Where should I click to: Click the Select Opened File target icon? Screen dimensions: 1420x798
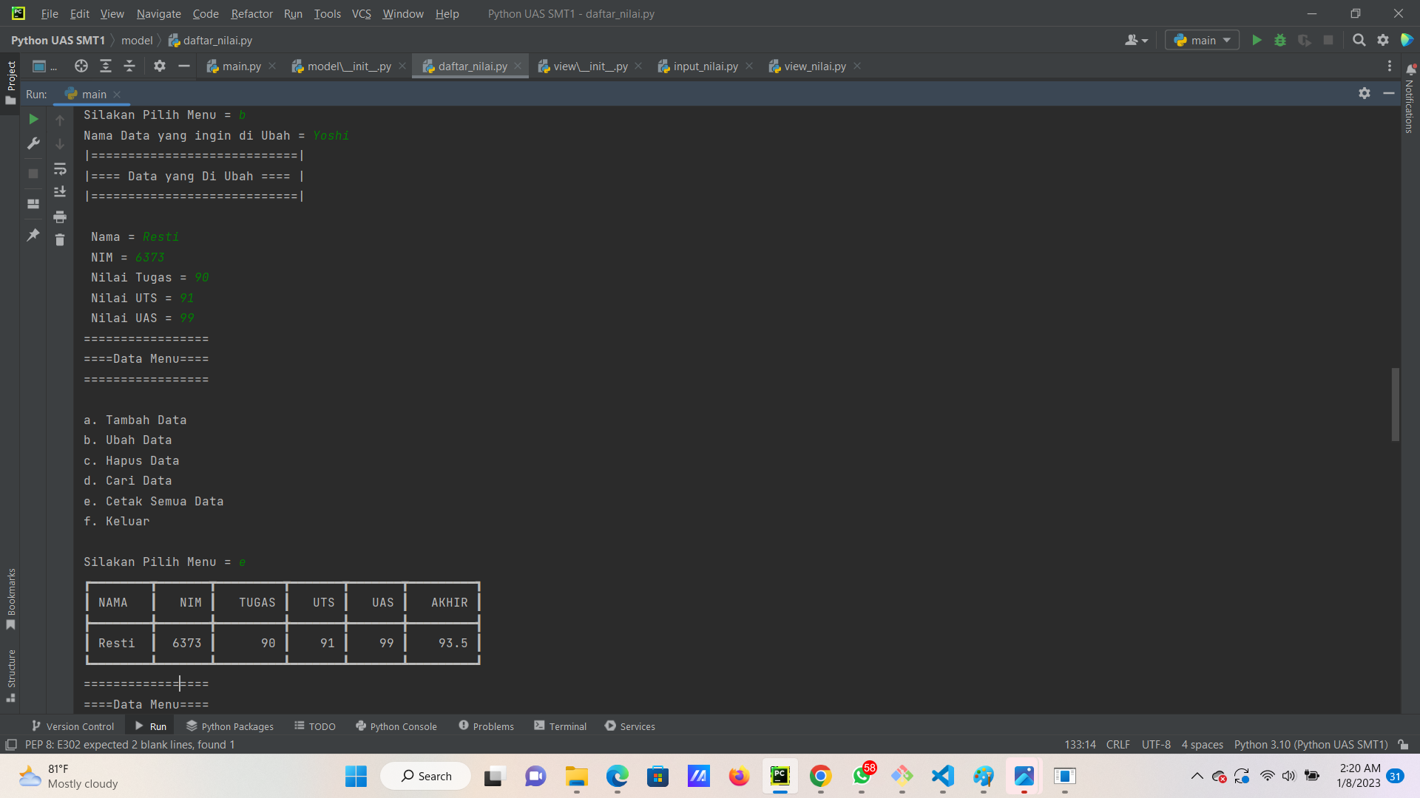tap(81, 66)
